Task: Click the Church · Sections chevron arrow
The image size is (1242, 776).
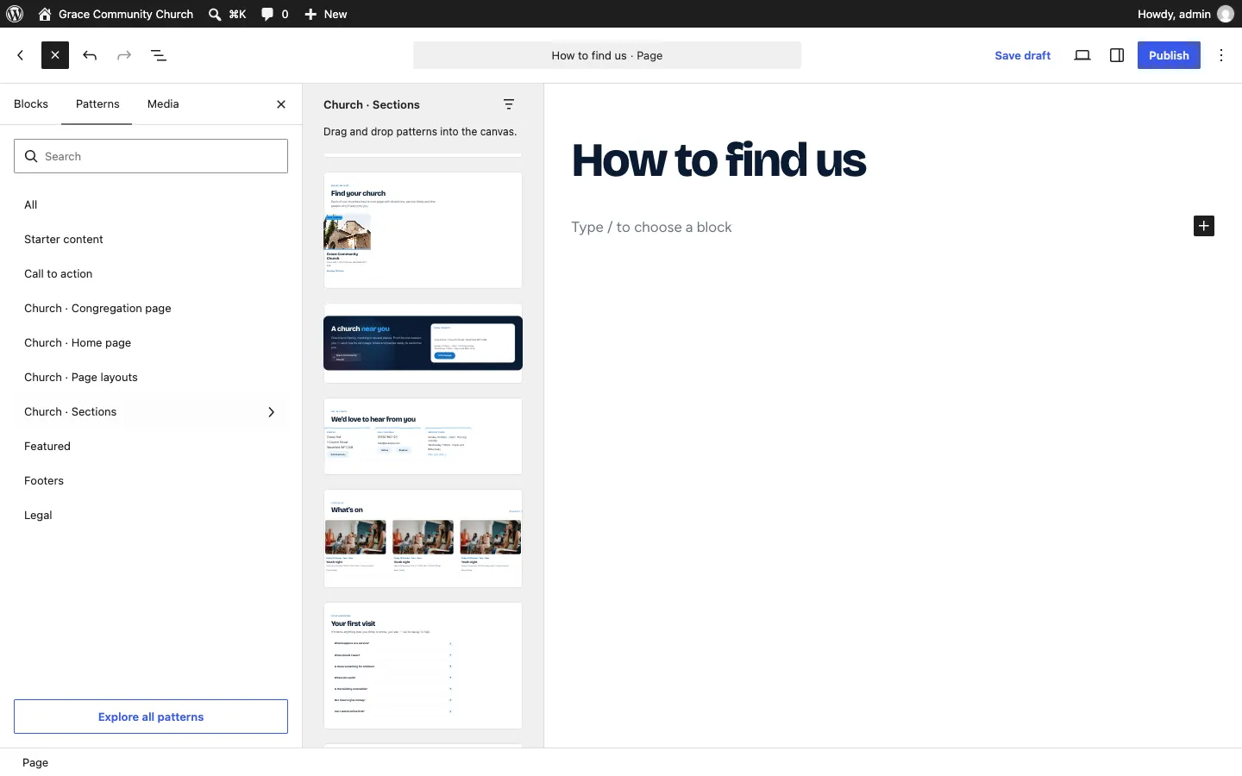Action: click(x=272, y=412)
